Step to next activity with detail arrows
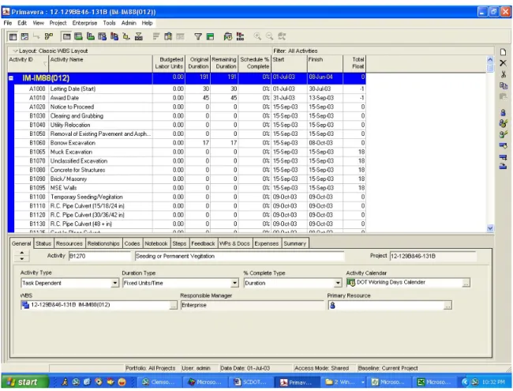Viewport: 513px width, 391px height. click(22, 259)
